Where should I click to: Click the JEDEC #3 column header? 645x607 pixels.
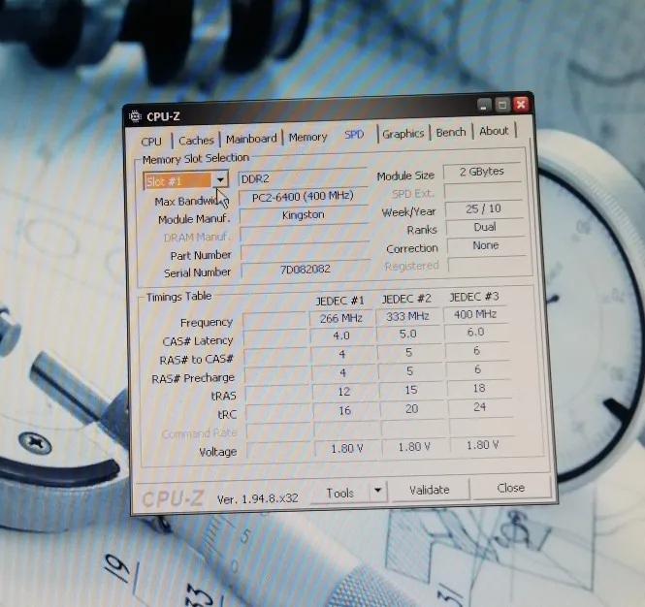pyautogui.click(x=474, y=297)
